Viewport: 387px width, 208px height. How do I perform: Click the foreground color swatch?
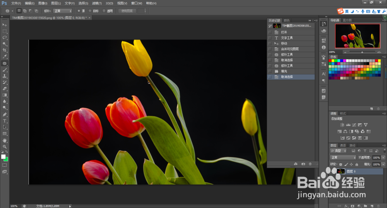pyautogui.click(x=3, y=156)
